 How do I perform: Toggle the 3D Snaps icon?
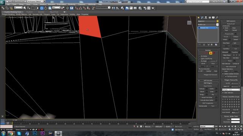[77, 8]
